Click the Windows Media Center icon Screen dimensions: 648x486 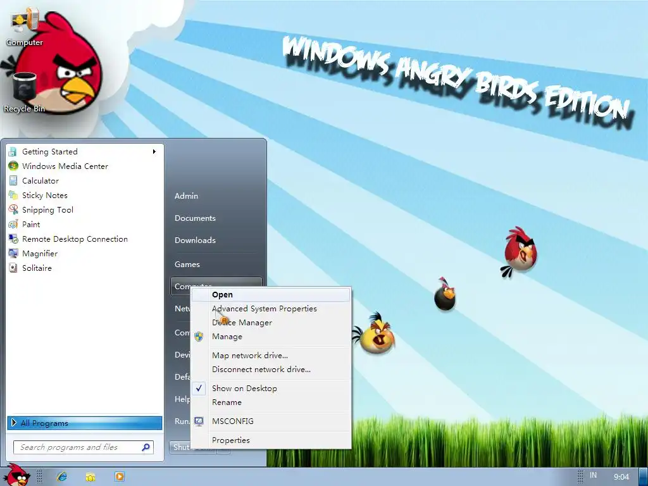point(13,166)
